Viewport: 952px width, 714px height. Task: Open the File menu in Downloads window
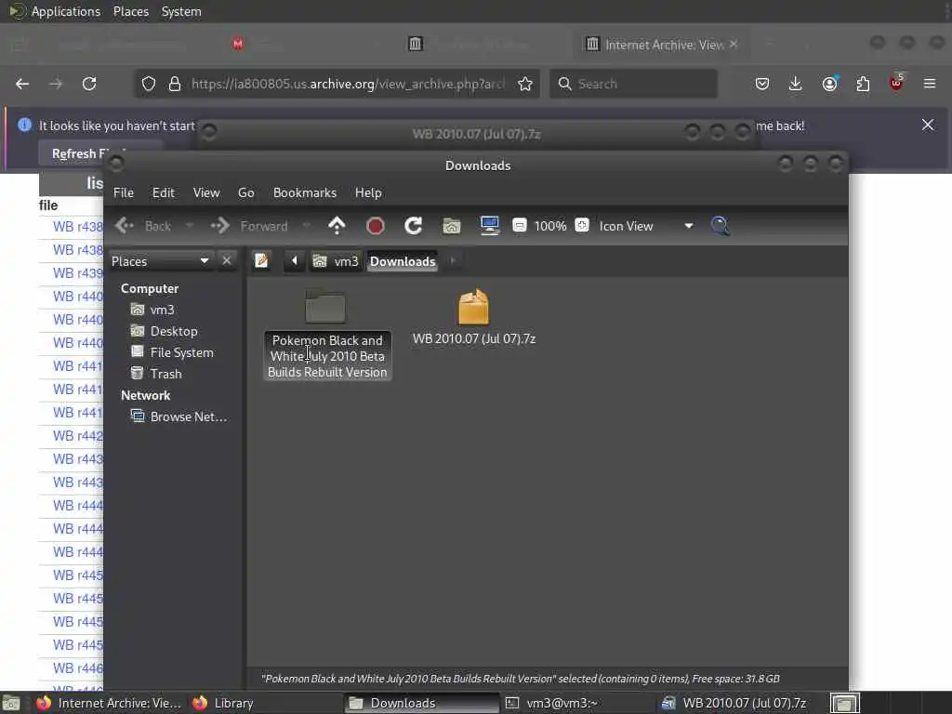[124, 192]
